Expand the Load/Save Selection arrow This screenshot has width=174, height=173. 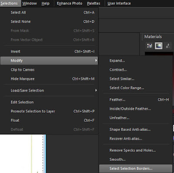[x=96, y=90]
